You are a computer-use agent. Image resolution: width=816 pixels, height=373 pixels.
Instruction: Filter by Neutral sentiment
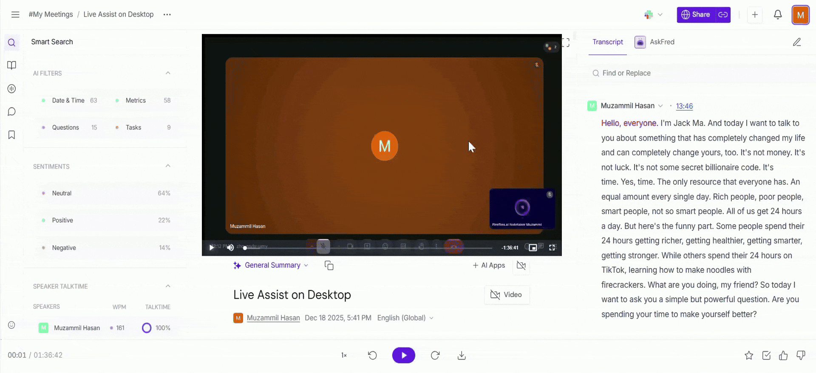click(x=105, y=193)
